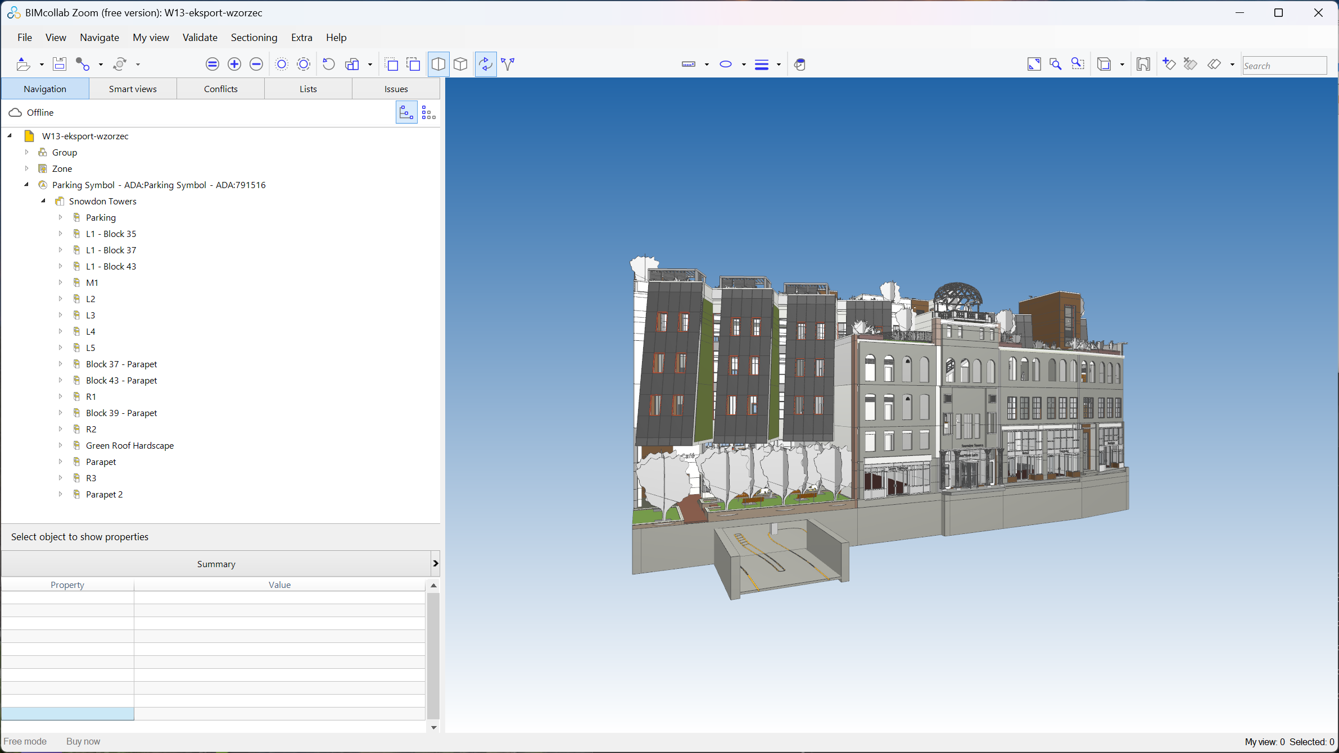This screenshot has height=753, width=1339.
Task: Select the Green Roof Hardscape tree item
Action: [130, 445]
